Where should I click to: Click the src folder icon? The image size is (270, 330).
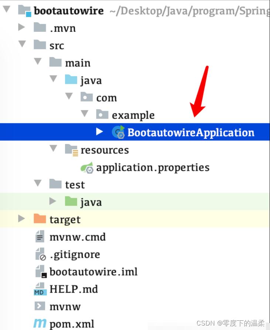click(40, 44)
